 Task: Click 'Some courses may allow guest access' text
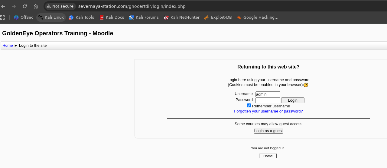click(x=268, y=124)
